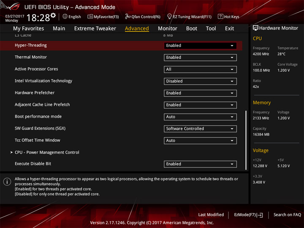Image resolution: width=304 pixels, height=228 pixels.
Task: Click the MyFavorite list icon
Action: click(x=90, y=16)
